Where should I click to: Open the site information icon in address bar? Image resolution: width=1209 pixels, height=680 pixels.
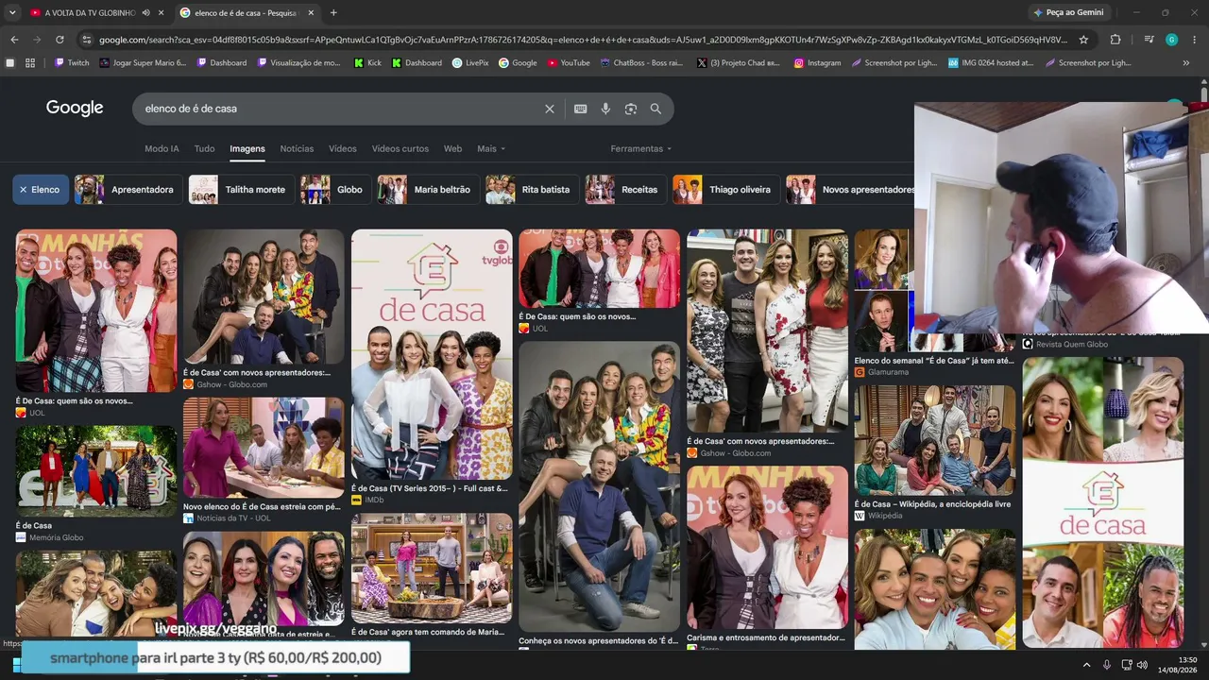point(87,40)
